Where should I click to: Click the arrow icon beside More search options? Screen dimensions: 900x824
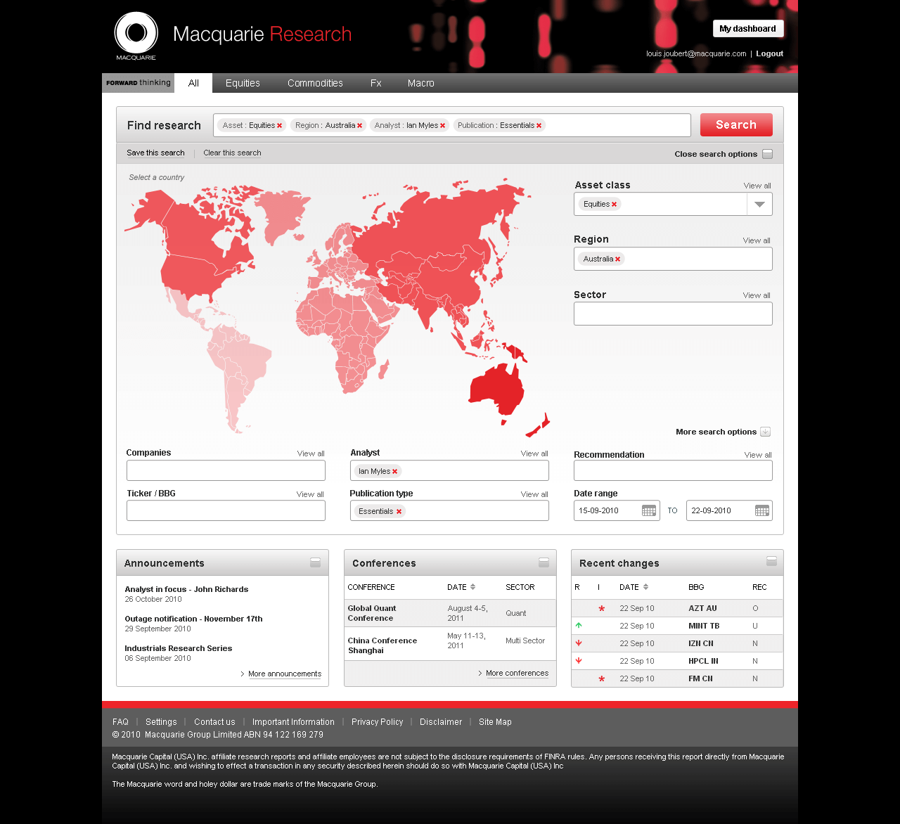pyautogui.click(x=766, y=432)
